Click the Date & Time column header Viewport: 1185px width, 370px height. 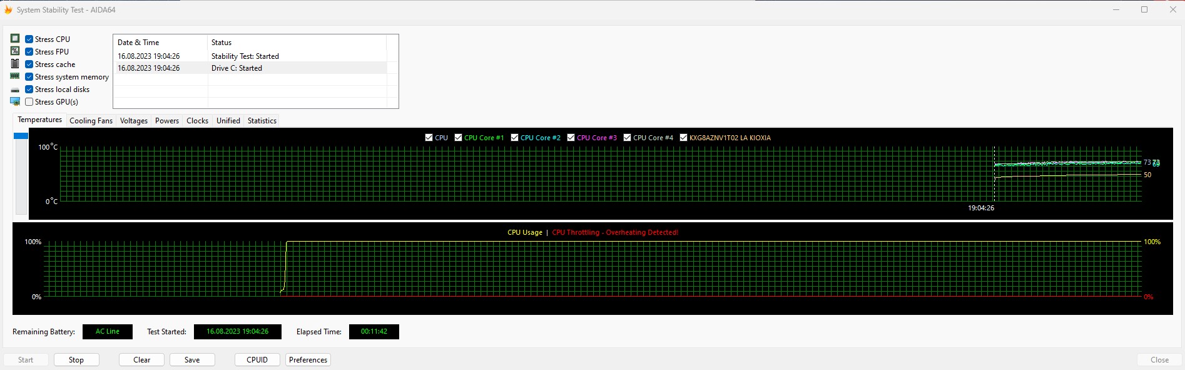(x=160, y=43)
